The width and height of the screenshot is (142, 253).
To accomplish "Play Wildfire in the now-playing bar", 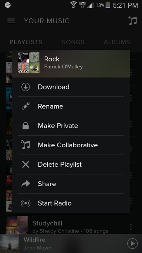I will 133,244.
